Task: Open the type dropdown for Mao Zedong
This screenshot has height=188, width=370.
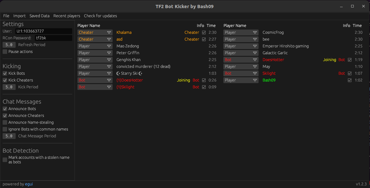Action: [x=95, y=46]
